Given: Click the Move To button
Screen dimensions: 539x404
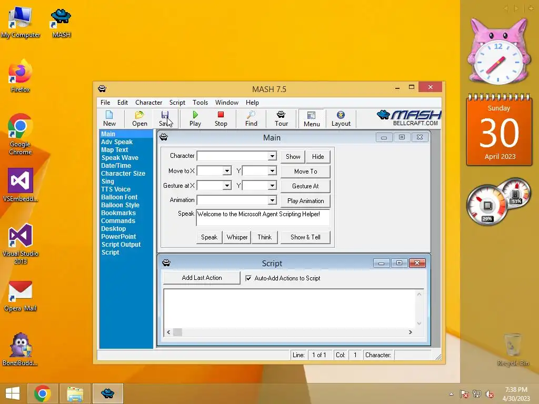Looking at the screenshot, I should (305, 171).
